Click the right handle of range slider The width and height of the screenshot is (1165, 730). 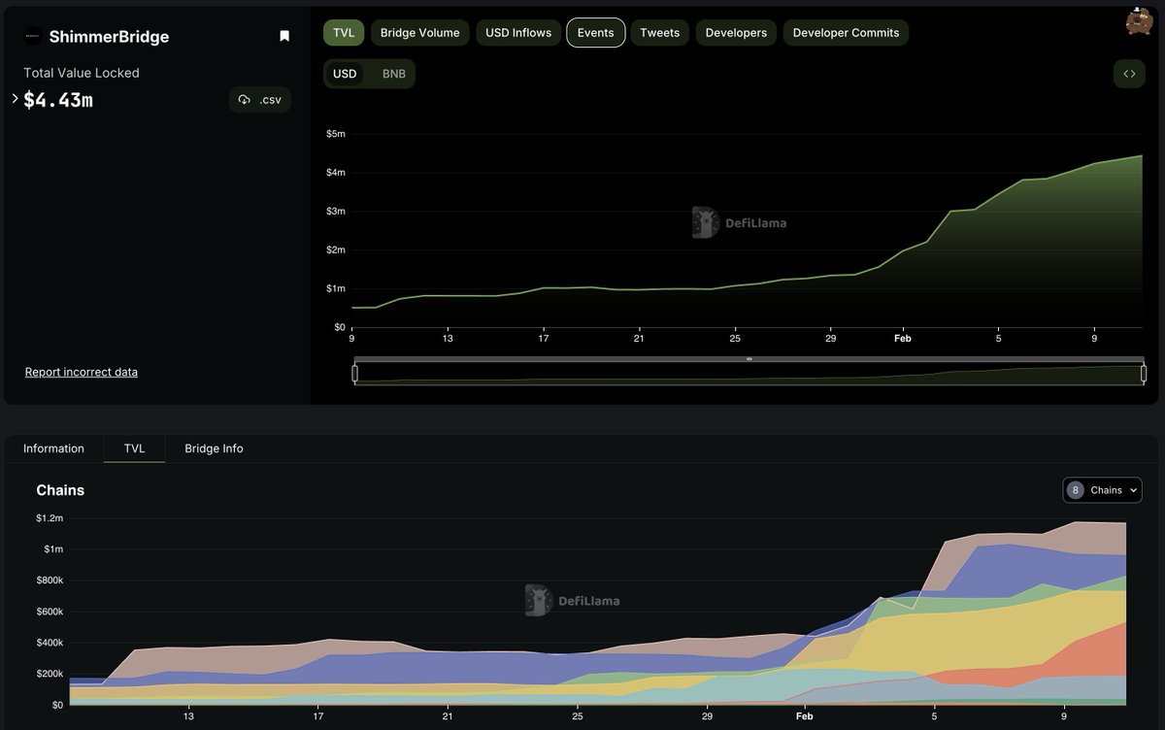[x=1144, y=373]
